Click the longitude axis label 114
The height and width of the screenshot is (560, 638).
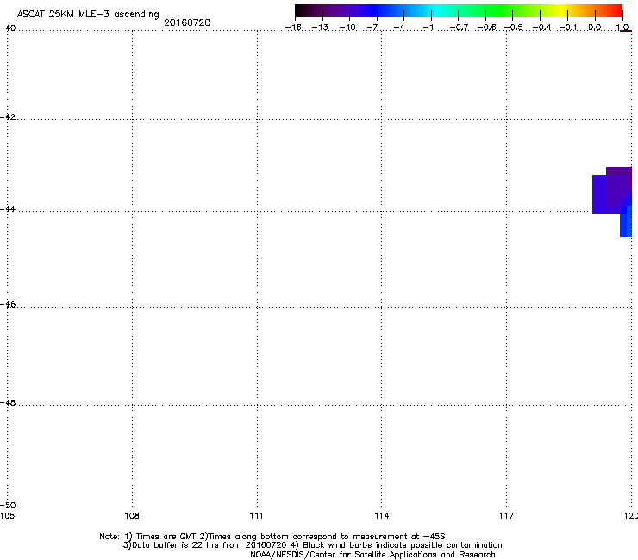point(382,516)
